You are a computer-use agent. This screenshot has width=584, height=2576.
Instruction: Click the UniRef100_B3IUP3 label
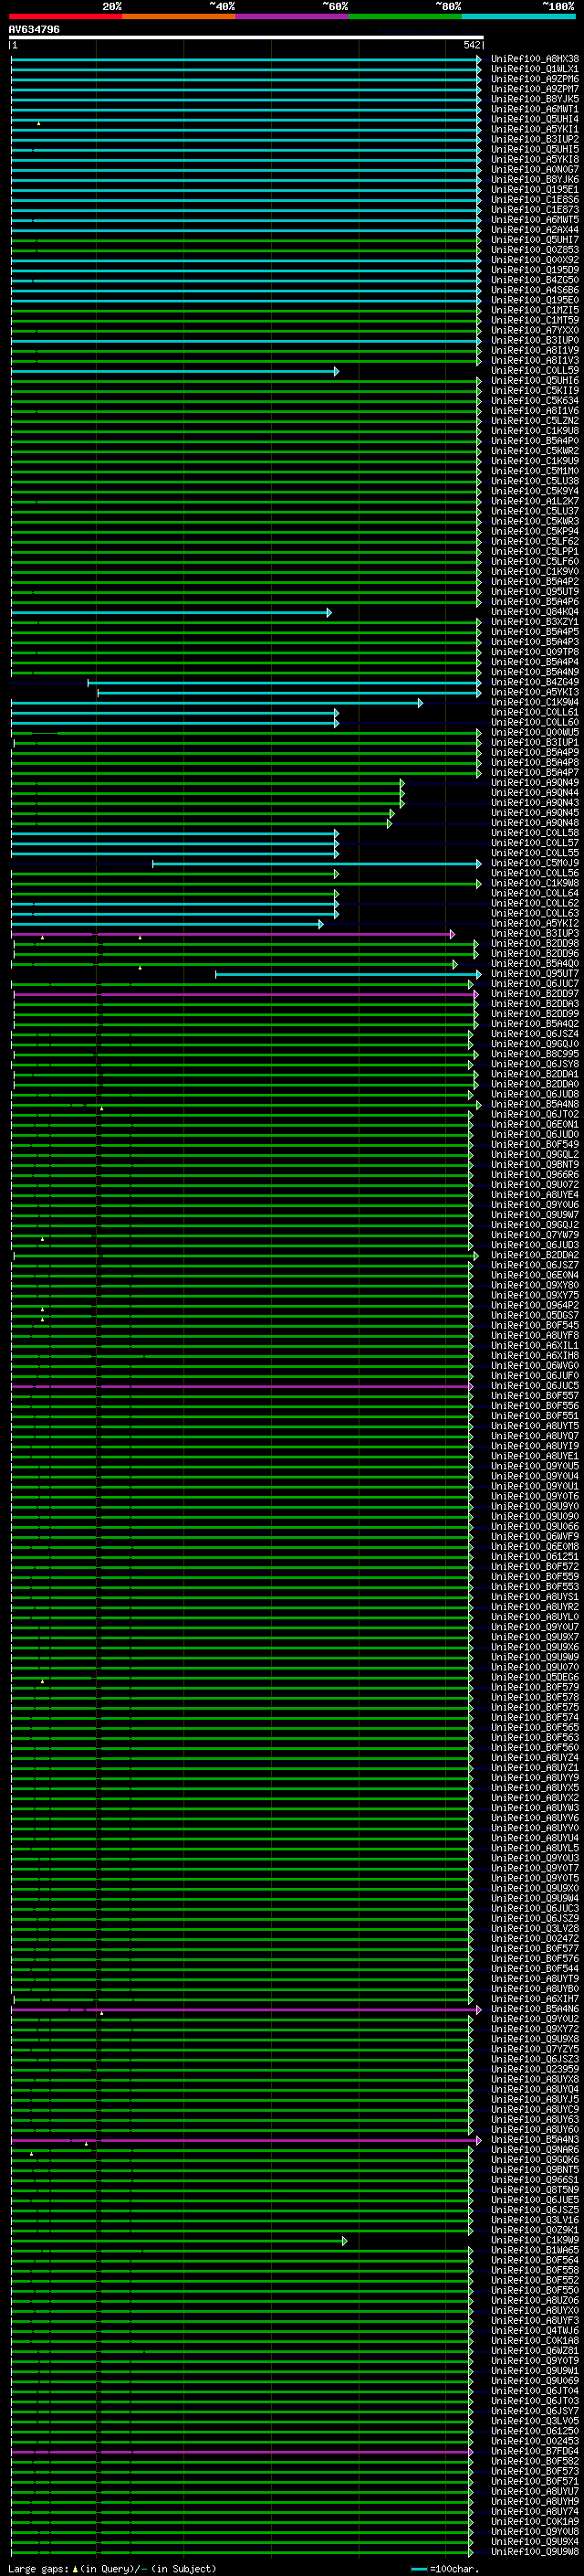(x=534, y=934)
